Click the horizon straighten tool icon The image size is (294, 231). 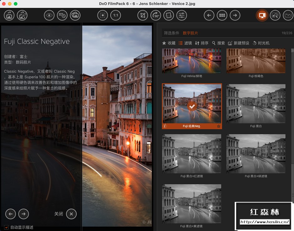pyautogui.click(x=168, y=15)
